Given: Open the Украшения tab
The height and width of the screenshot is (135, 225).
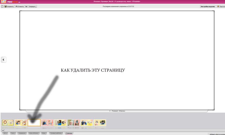Looking at the screenshot, I should click(22, 133).
